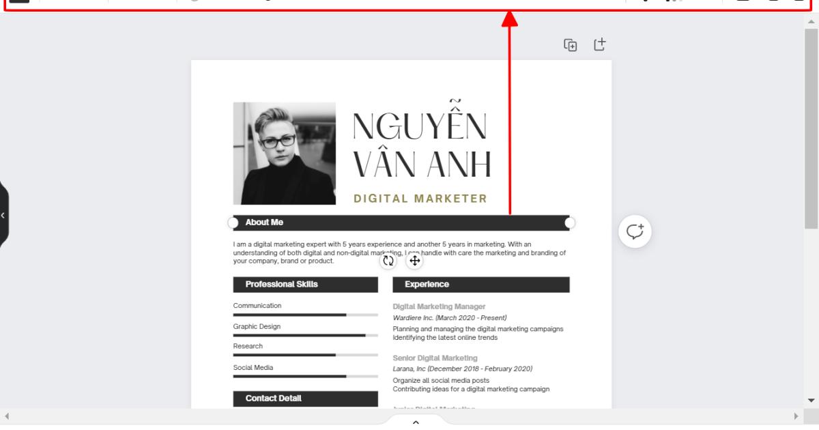The height and width of the screenshot is (430, 819).
Task: Select the About Me section banner
Action: pyautogui.click(x=401, y=222)
